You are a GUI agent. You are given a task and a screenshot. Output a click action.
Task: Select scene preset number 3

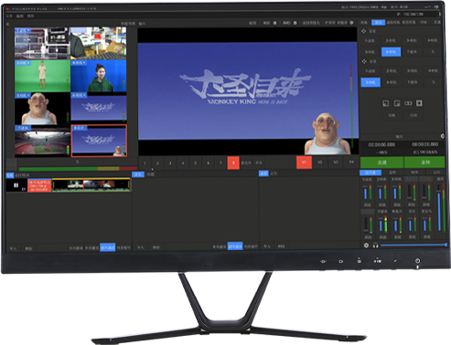point(170,163)
